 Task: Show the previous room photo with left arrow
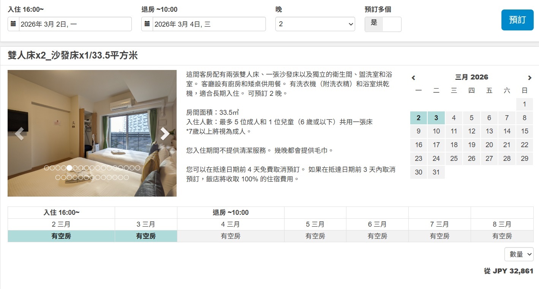pos(19,133)
